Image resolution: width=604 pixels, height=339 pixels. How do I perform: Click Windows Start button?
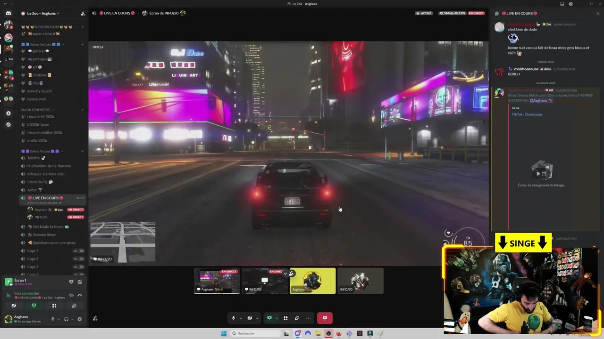click(224, 333)
